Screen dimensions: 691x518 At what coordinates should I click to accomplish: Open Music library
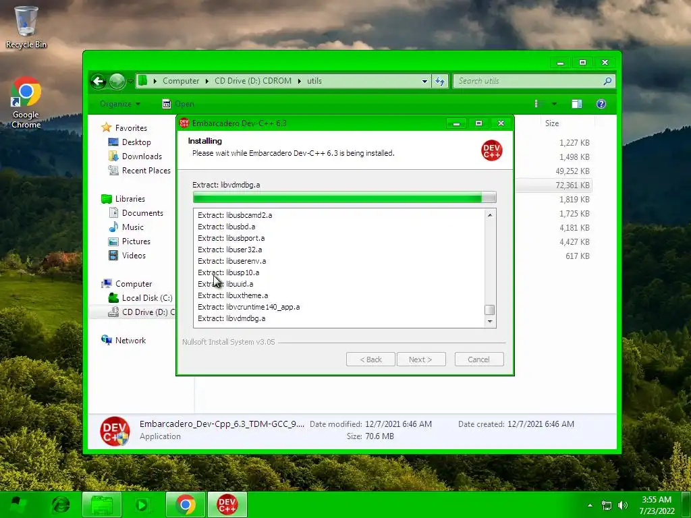133,227
